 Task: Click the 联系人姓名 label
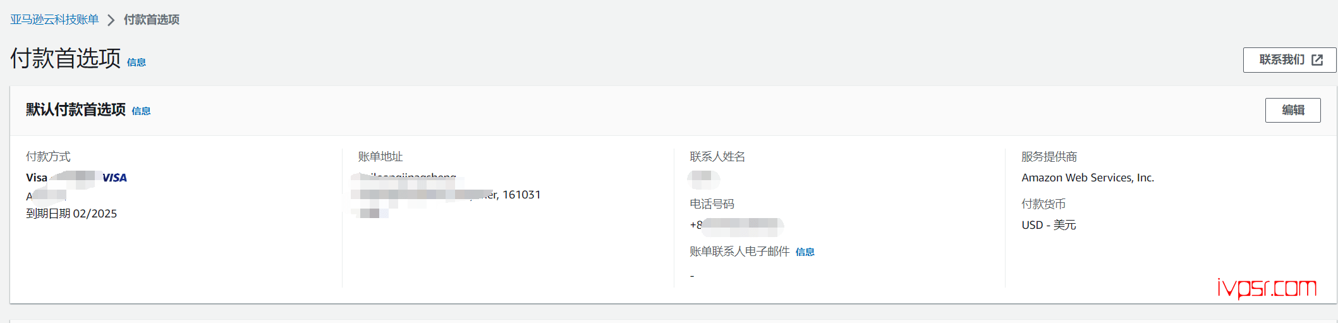click(717, 156)
